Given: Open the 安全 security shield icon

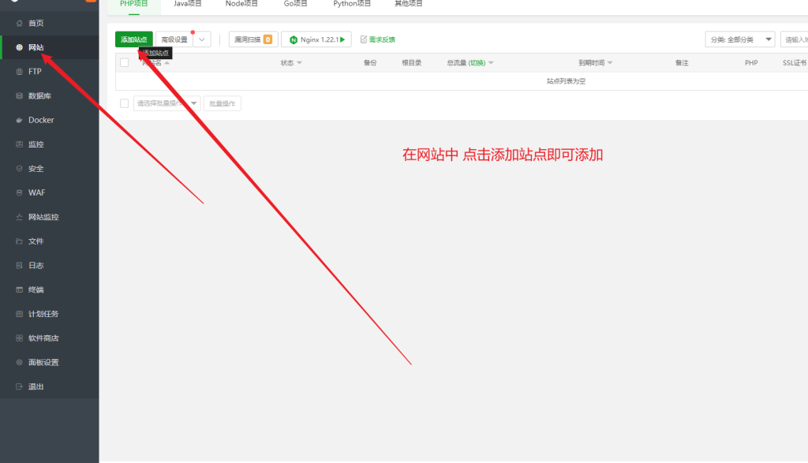Looking at the screenshot, I should click(x=20, y=169).
